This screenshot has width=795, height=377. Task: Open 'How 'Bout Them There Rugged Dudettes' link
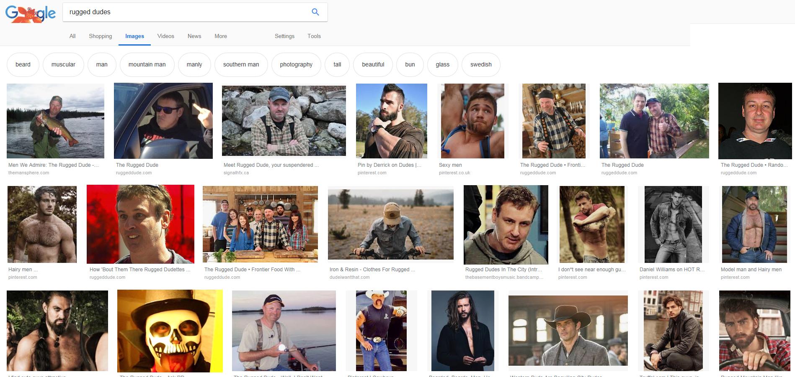(140, 270)
